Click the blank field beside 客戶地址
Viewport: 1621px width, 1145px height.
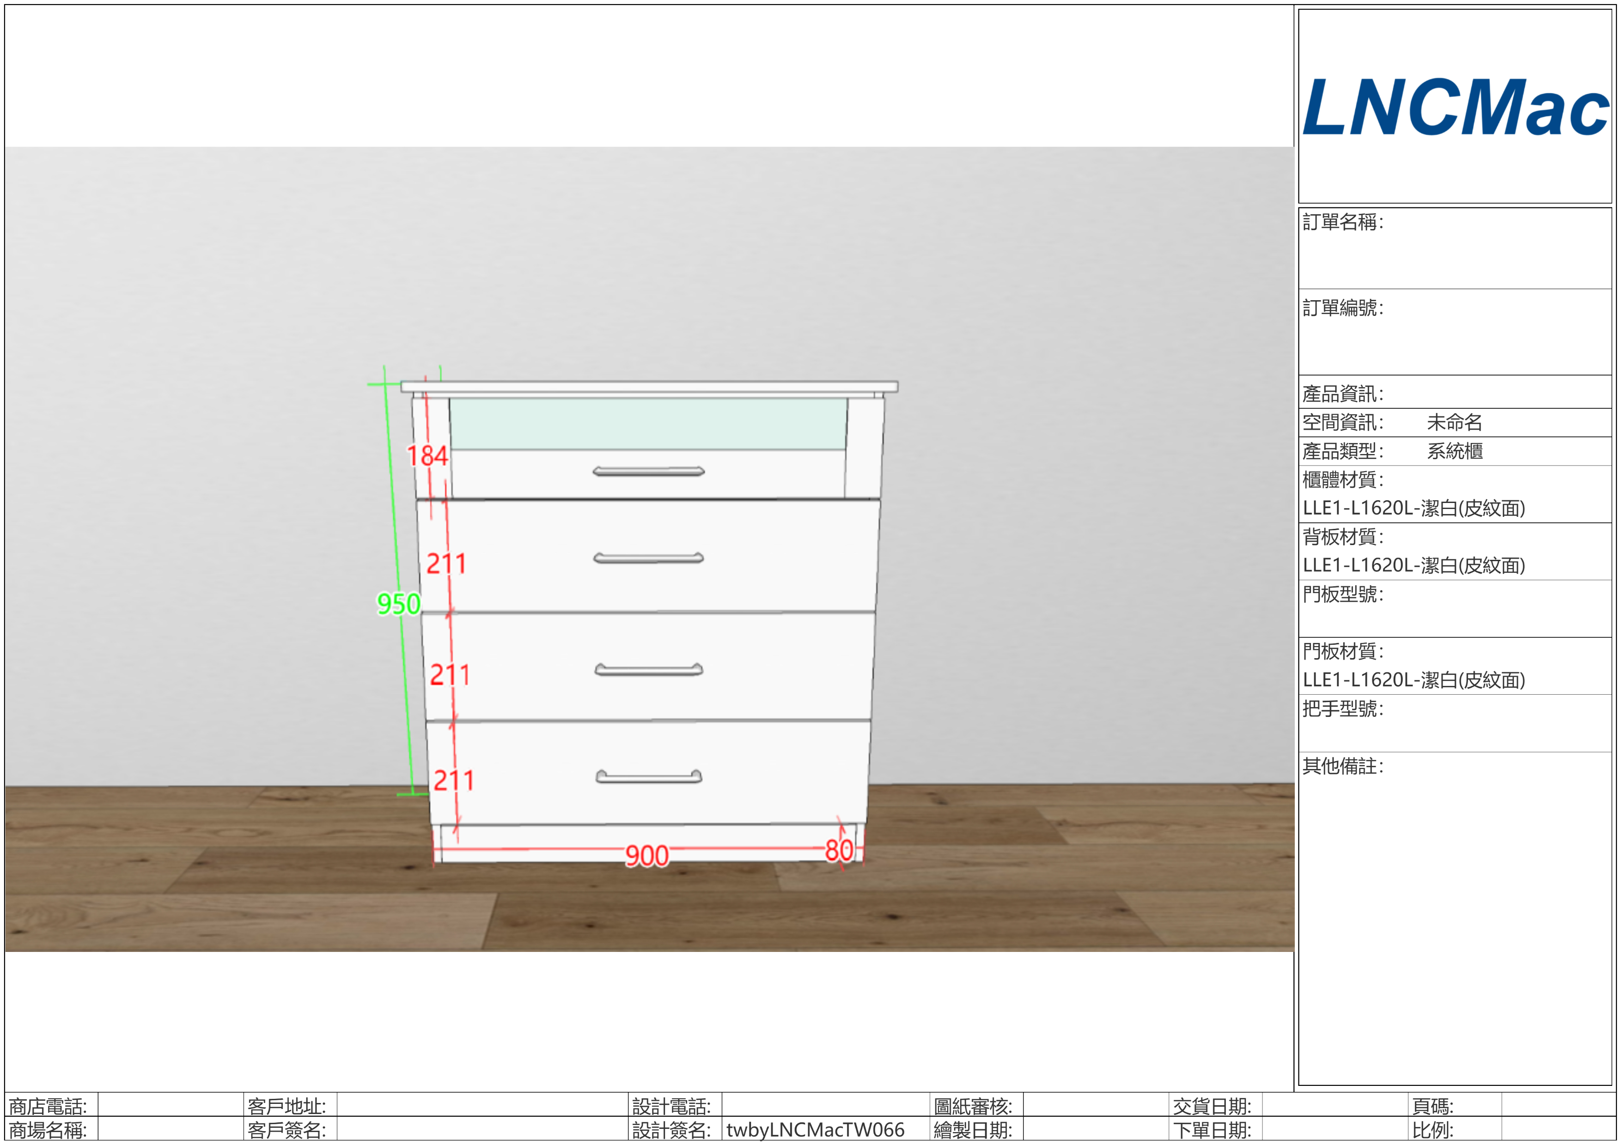[482, 1104]
